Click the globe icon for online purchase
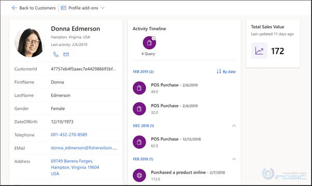This screenshot has width=312, height=186. pos(139,175)
